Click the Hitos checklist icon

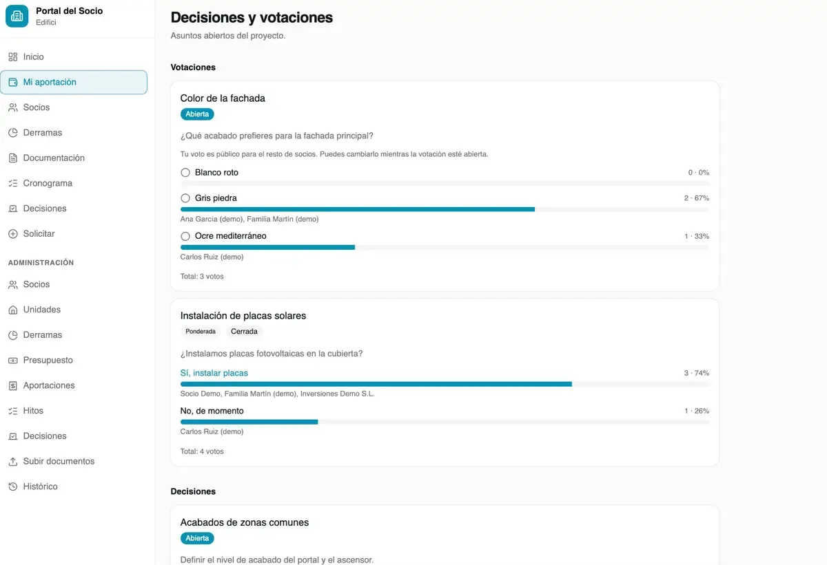click(12, 411)
